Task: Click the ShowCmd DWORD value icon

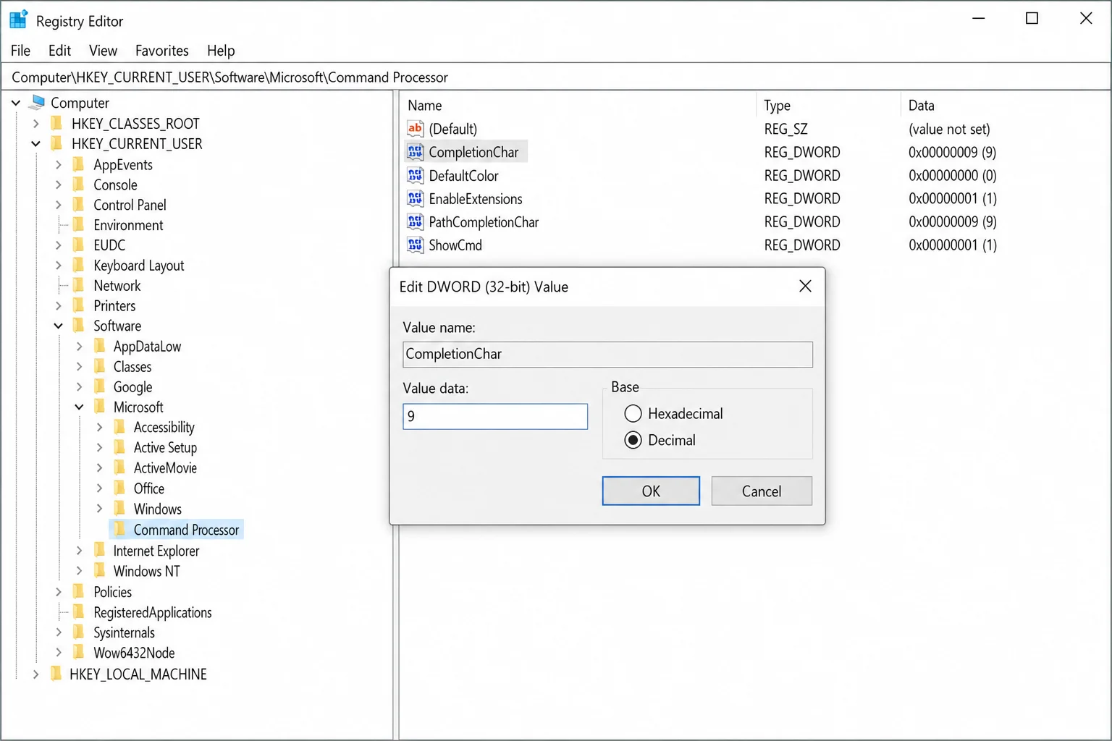Action: pyautogui.click(x=415, y=245)
